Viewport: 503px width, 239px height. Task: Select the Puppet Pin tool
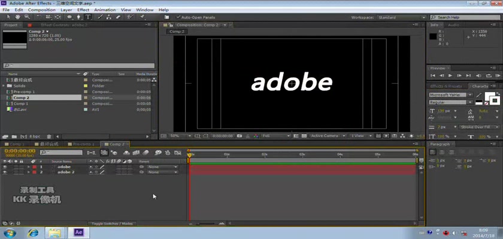pos(142,17)
